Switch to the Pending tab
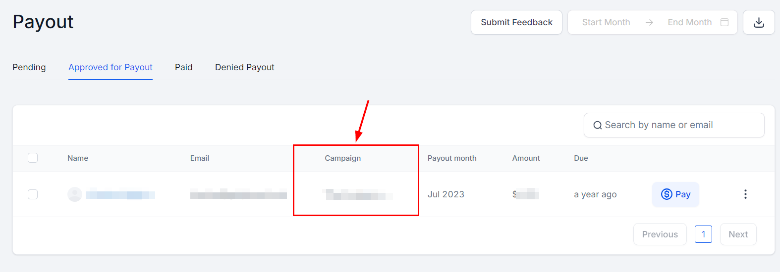The image size is (780, 272). [x=29, y=67]
